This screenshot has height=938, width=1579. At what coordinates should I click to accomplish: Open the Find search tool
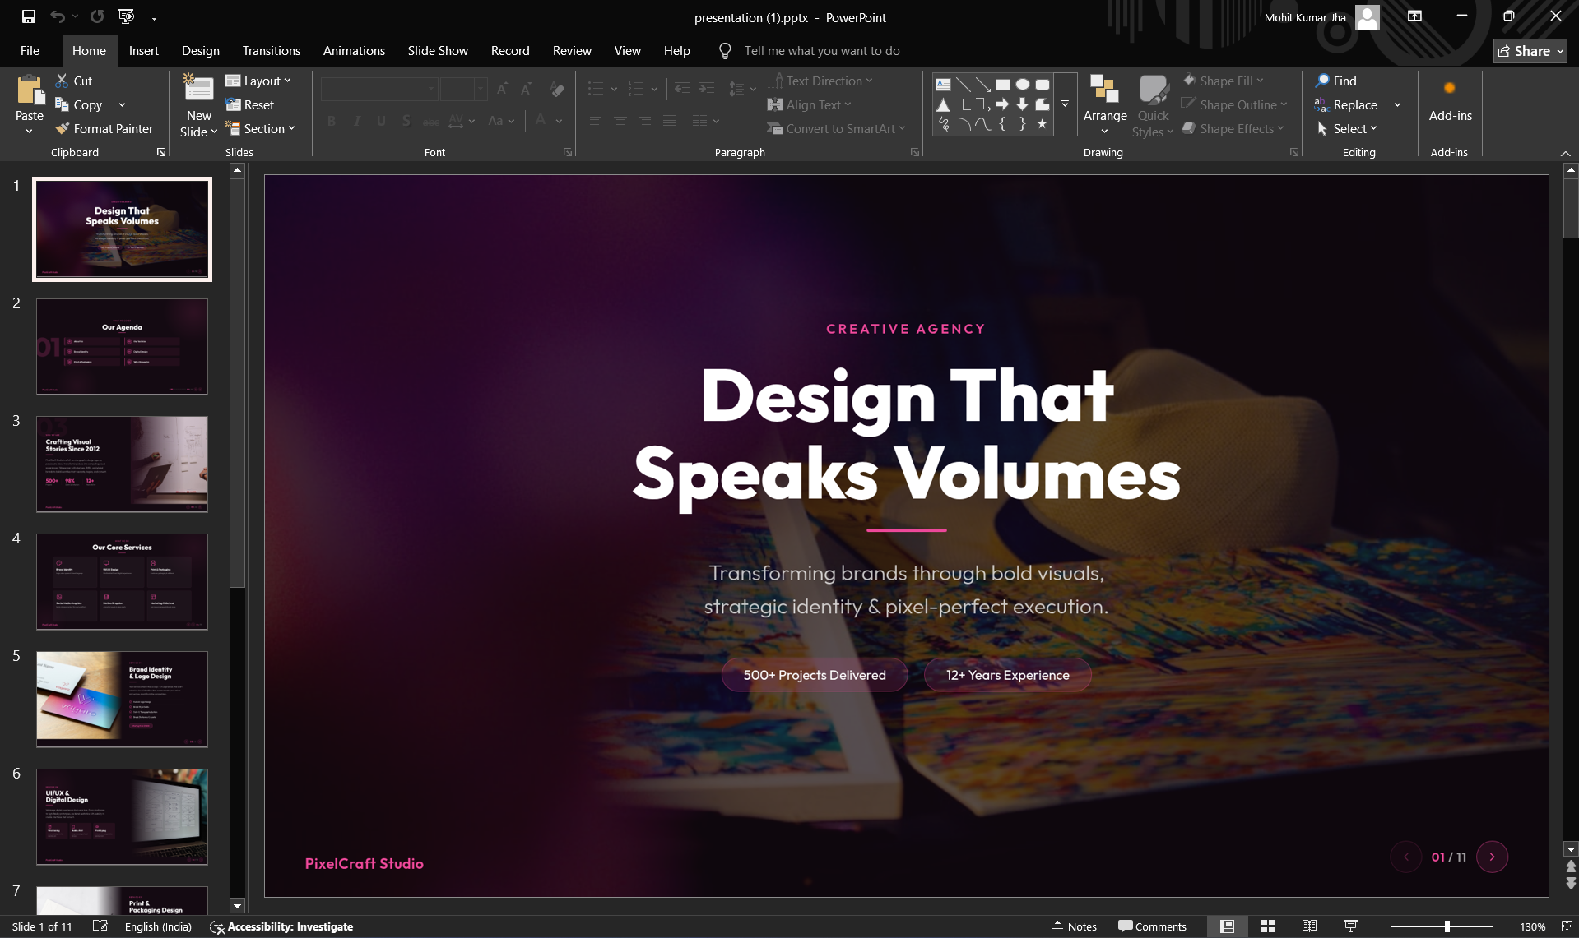pos(1336,81)
